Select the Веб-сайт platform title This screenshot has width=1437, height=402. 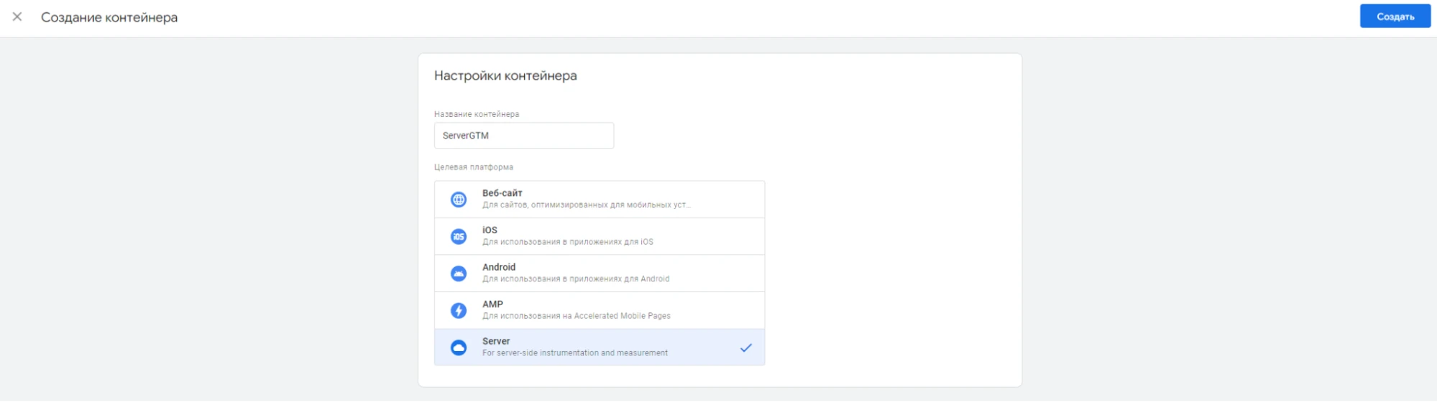[502, 193]
